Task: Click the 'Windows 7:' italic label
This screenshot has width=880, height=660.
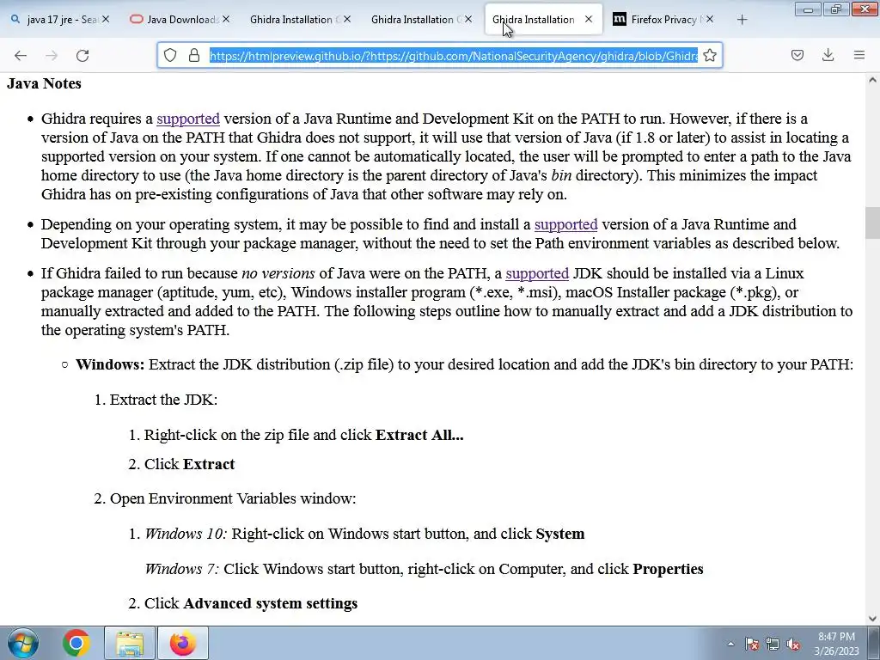Action: tap(182, 569)
